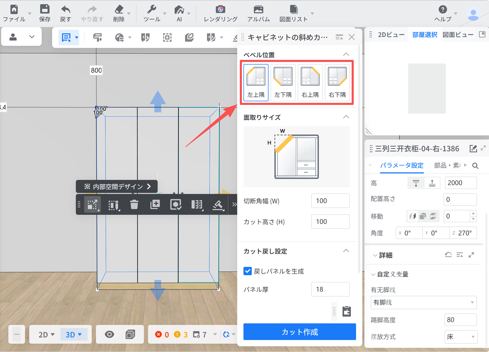Click the reset undo icon in 詳細 row
Viewport: 489px width, 352px height.
coord(448,255)
